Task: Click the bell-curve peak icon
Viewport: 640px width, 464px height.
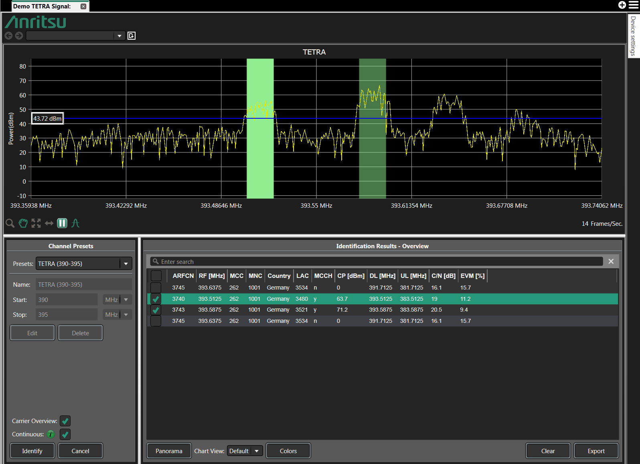Action: pos(75,223)
